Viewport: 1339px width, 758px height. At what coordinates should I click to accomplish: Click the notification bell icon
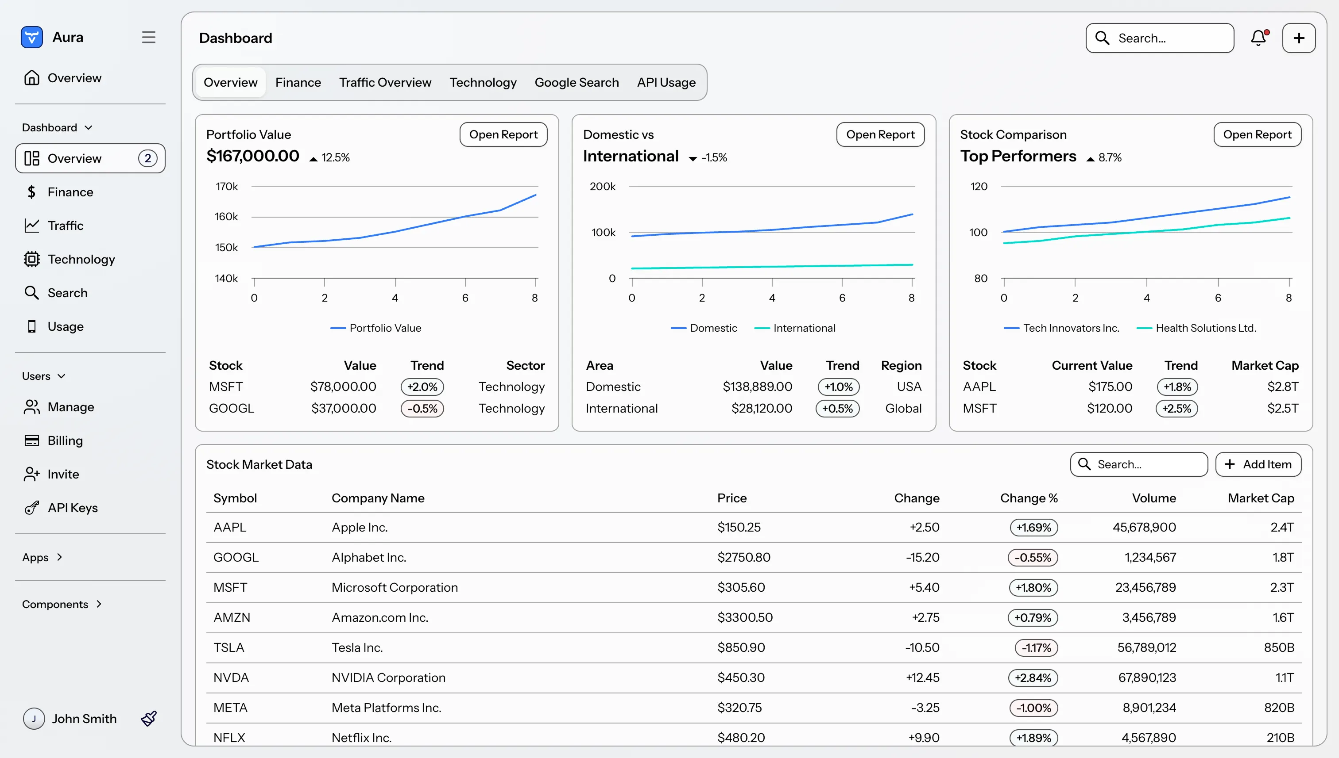1258,38
